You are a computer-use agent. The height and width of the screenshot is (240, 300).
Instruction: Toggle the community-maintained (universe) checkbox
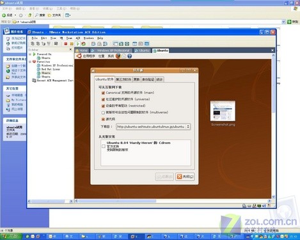103,99
